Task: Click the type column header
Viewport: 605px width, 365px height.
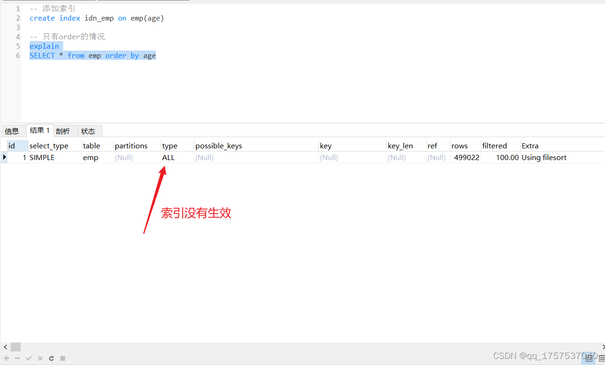Action: point(177,146)
